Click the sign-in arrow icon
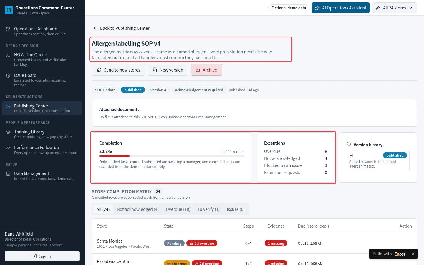Image resolution: width=424 pixels, height=265 pixels. pos(34,256)
